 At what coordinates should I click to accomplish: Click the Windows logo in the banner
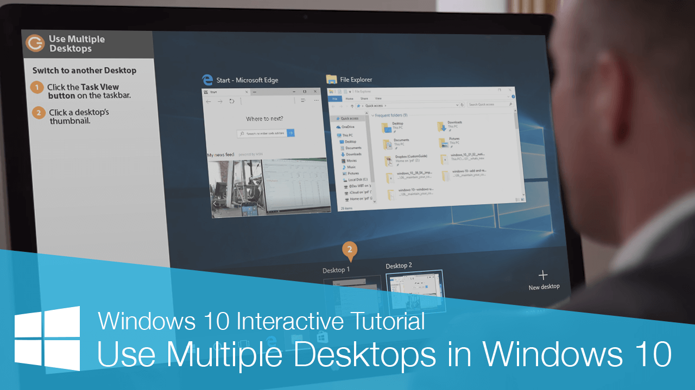(x=47, y=339)
